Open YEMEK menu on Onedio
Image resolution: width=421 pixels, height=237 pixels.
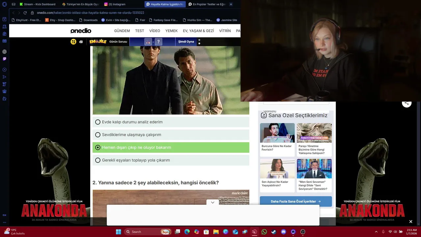(x=171, y=31)
